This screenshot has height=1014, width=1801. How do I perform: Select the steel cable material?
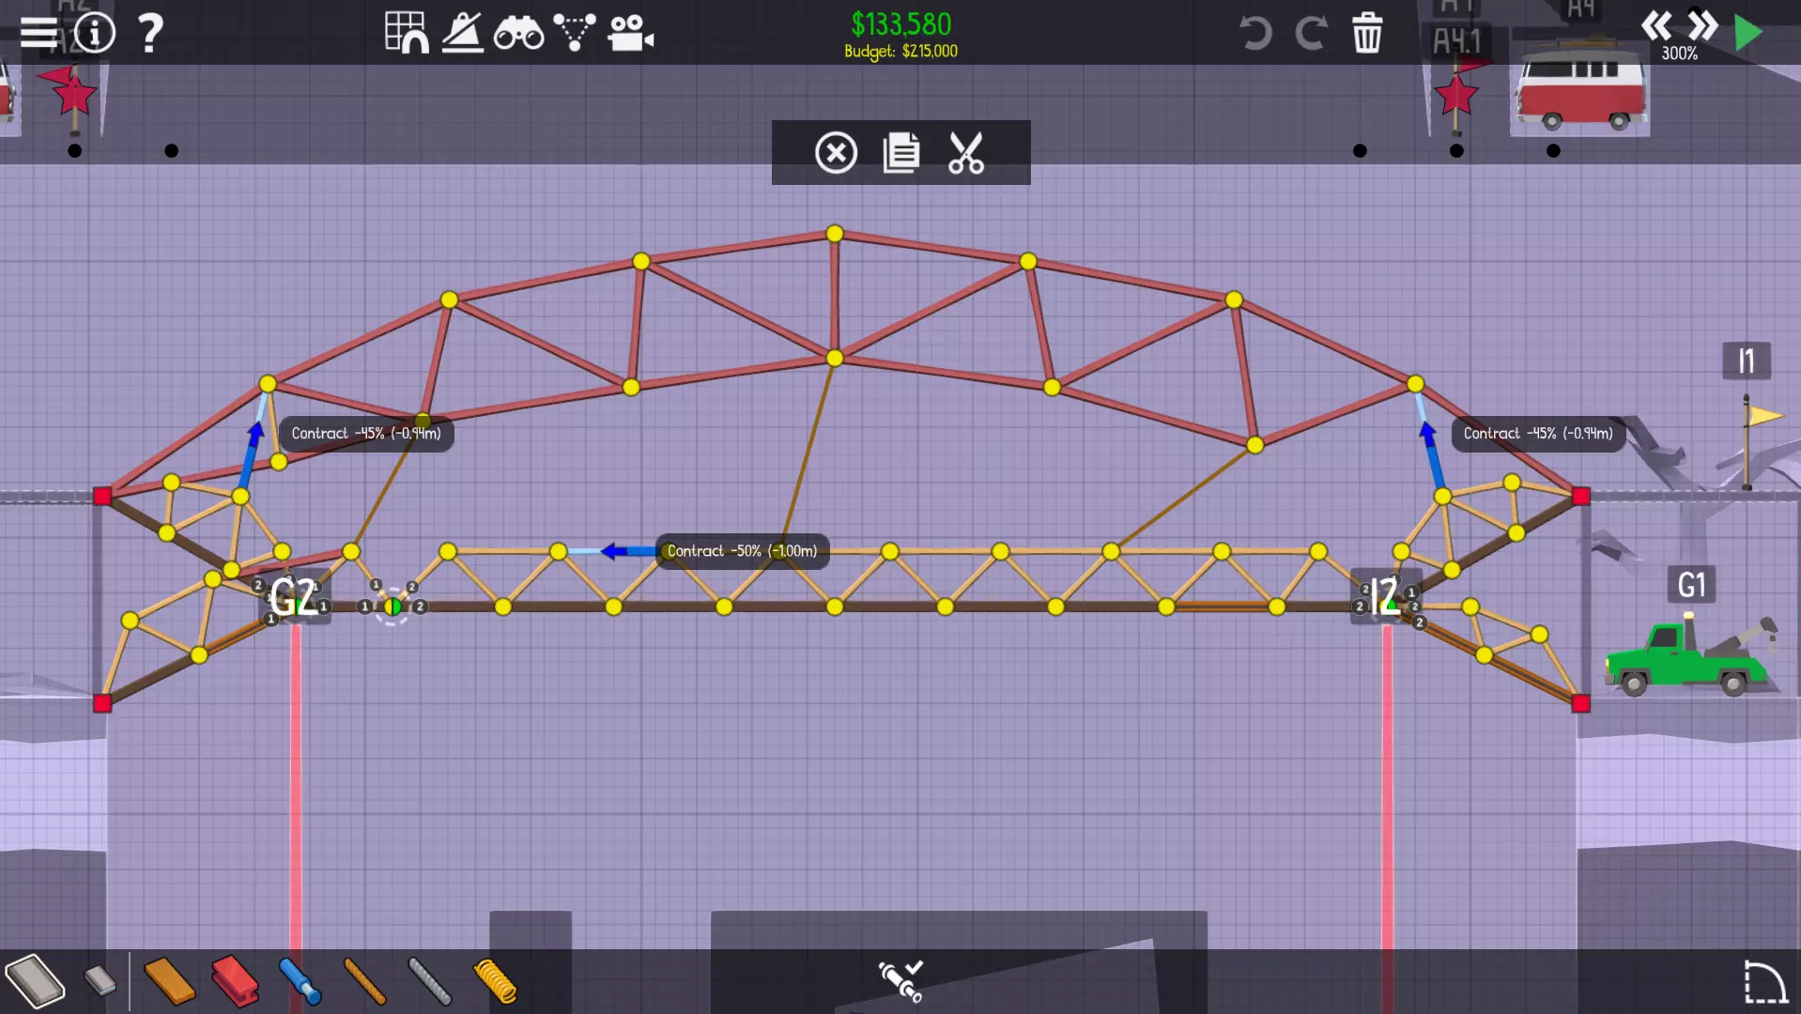click(x=430, y=981)
